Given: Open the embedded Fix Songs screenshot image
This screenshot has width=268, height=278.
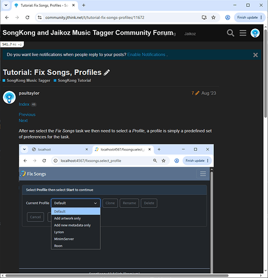Looking at the screenshot, I should point(116,208).
